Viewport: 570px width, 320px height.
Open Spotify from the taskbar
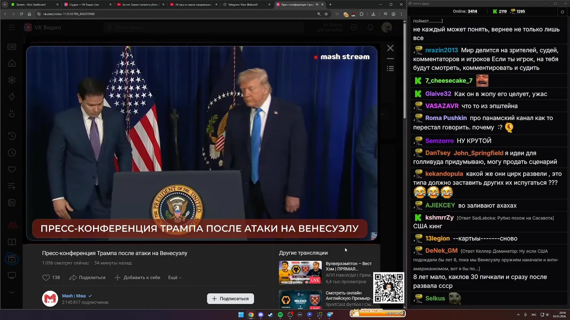pos(280,315)
